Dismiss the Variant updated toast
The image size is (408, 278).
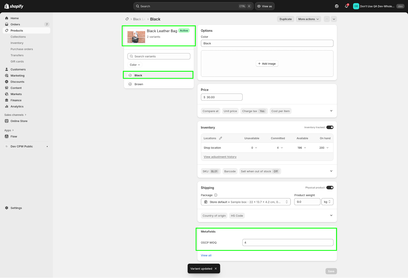(x=216, y=269)
